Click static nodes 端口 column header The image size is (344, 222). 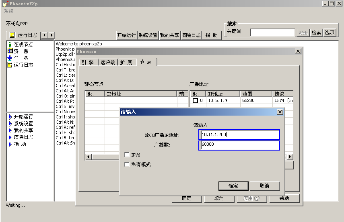(183, 94)
